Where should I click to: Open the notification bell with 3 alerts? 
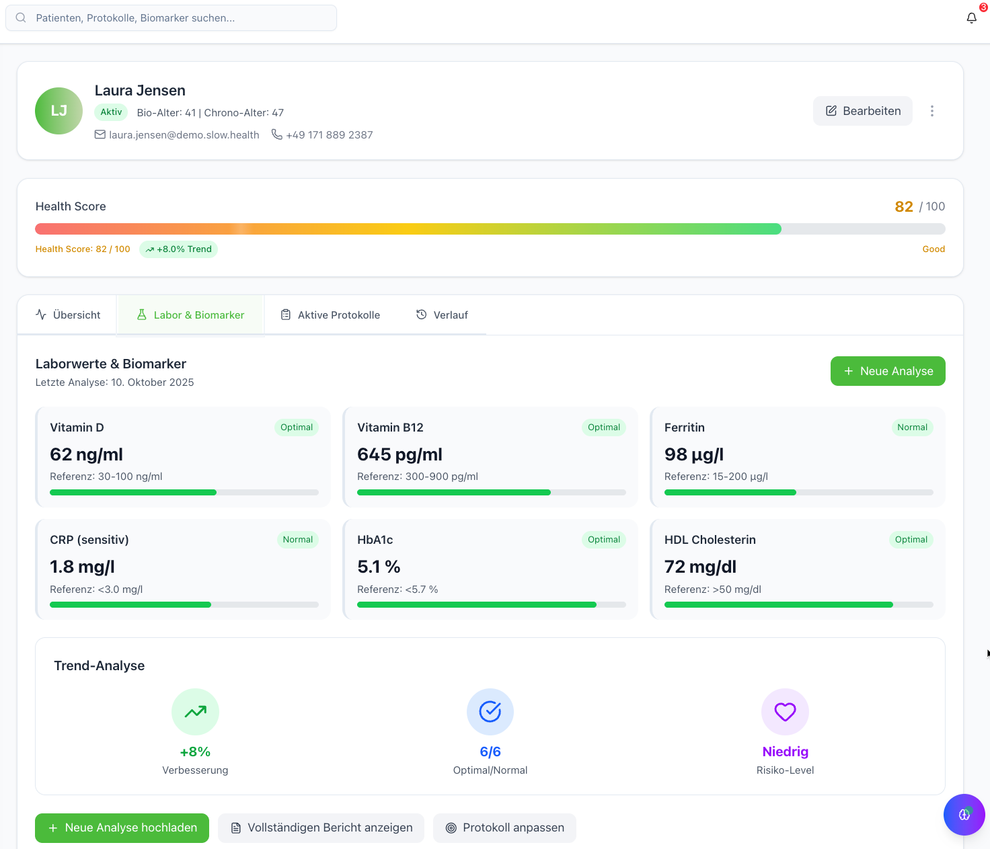click(x=971, y=17)
